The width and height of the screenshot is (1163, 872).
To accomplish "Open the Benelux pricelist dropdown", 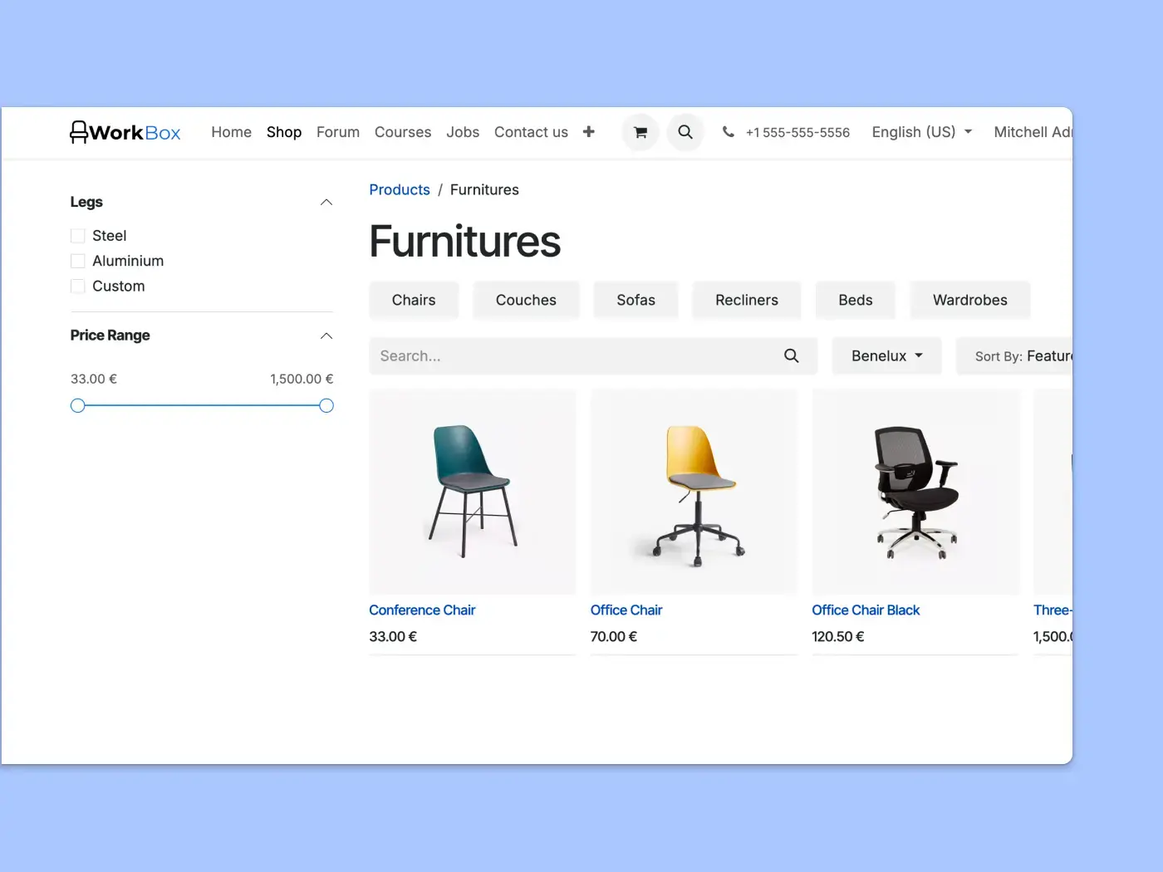I will coord(886,355).
